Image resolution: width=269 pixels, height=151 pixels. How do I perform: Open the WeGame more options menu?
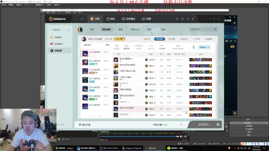pos(205,19)
